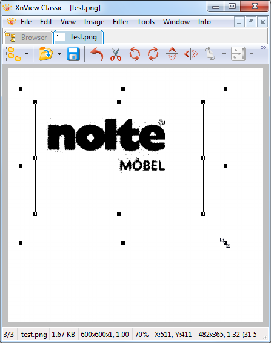Restore the inner document window
Screen dimensions: 271x343
[x=251, y=22]
